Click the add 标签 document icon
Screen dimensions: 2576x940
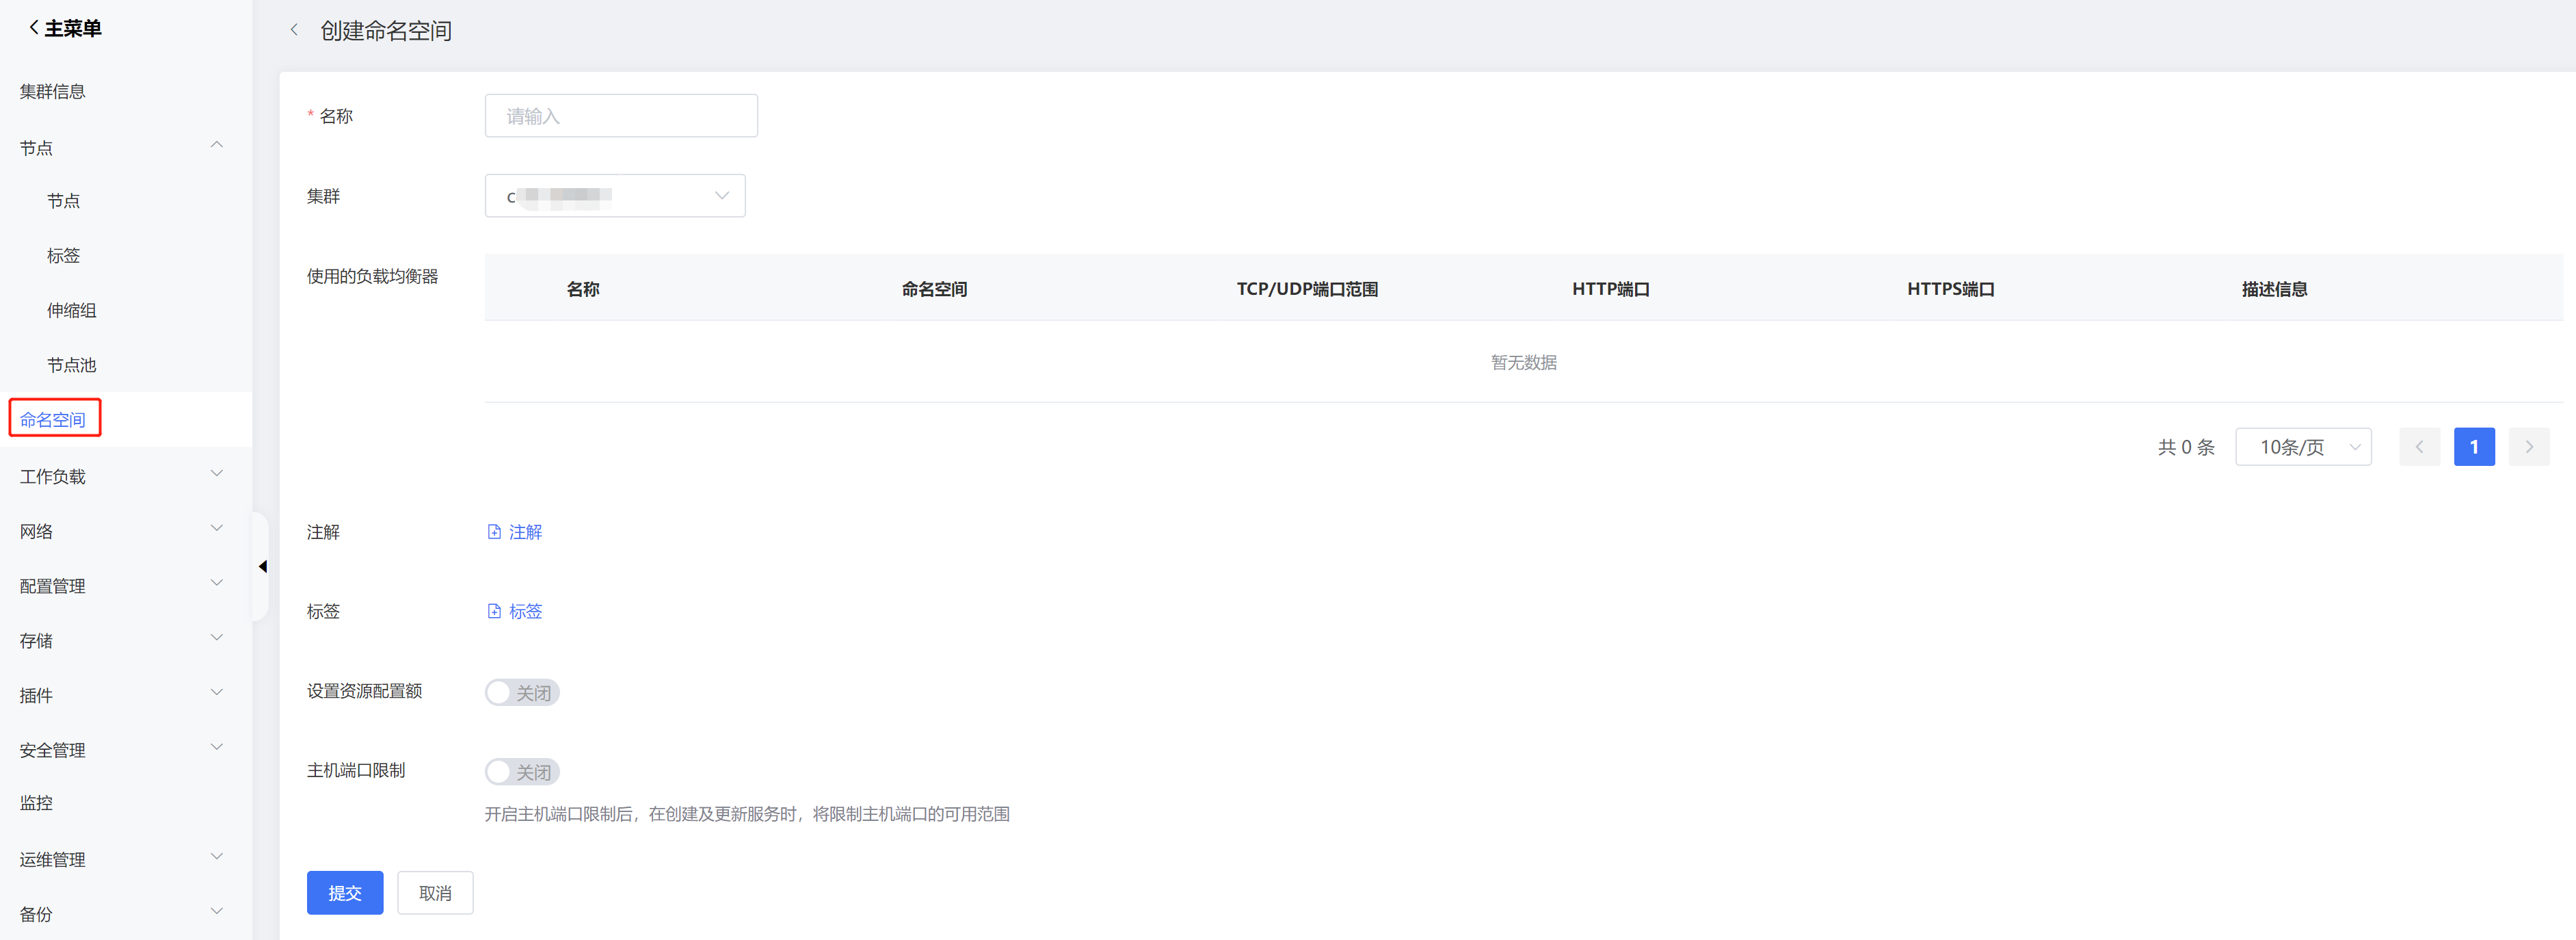click(x=494, y=611)
